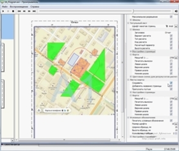Image resolution: width=179 pixels, height=151 pixels.
Task: Start playback with the Play button
Action: (3, 11)
